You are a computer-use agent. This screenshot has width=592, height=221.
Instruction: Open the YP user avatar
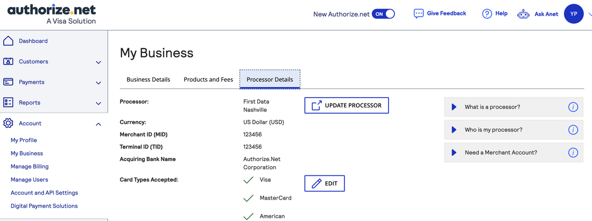(574, 14)
